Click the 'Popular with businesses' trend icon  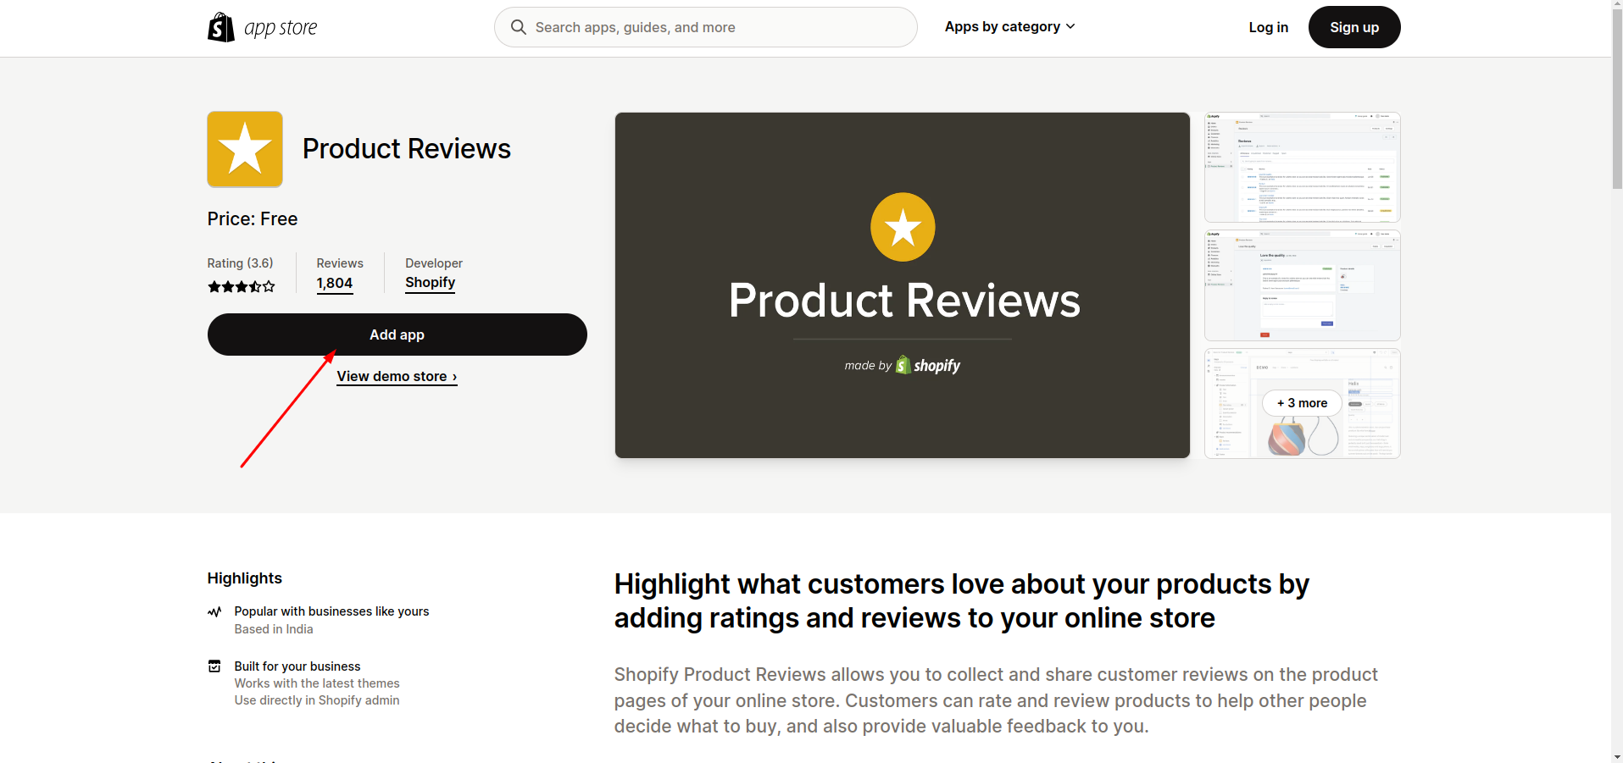pyautogui.click(x=214, y=611)
